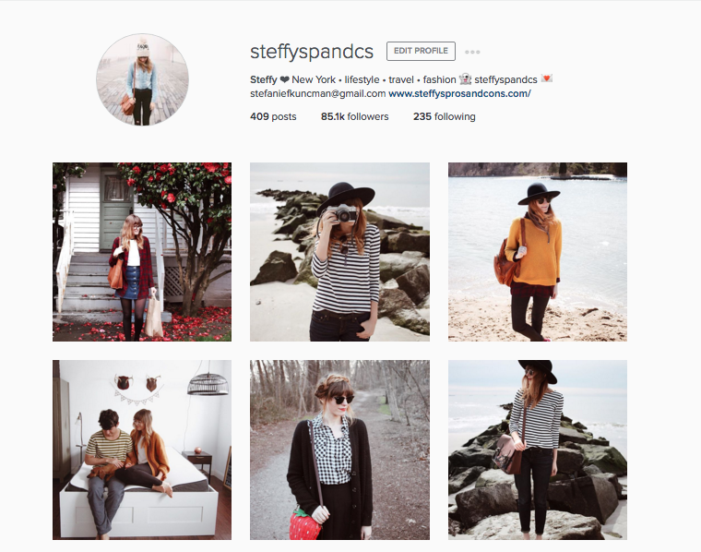Screen dimensions: 701x552
Task: Click the black heart emoji after Steffy
Action: [x=284, y=79]
